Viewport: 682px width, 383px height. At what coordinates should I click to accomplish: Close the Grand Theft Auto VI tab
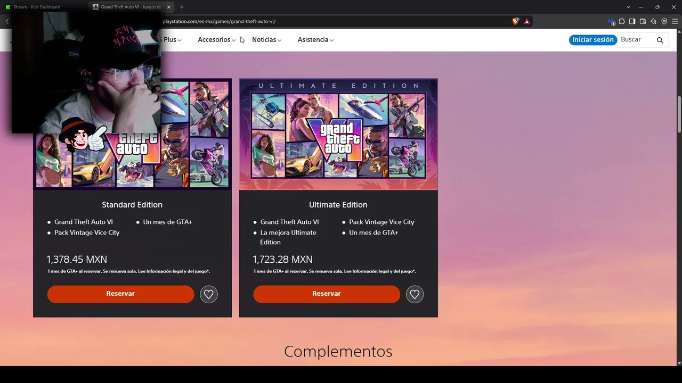169,7
